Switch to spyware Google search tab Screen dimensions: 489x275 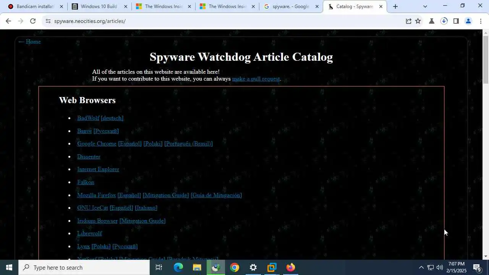290,6
